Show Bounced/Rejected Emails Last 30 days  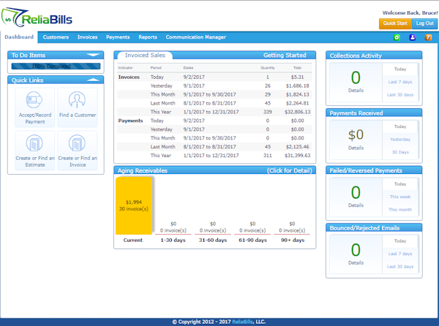click(x=400, y=267)
